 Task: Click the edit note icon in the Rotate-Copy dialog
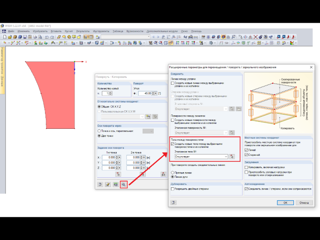click(108, 184)
